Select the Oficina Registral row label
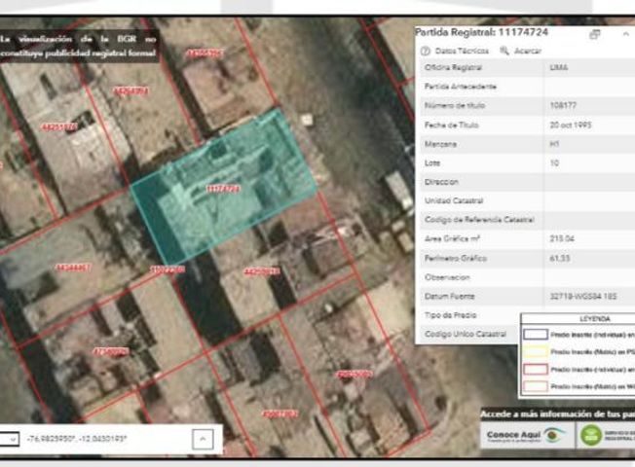Viewport: 635px width, 467px height. pos(453,67)
